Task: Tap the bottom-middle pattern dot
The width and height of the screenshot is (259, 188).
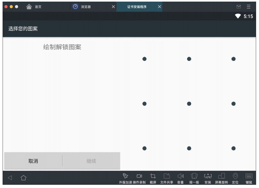Action: pos(189,148)
